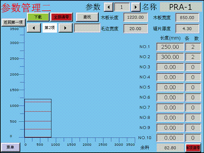Select the NO.5 length input field
The image size is (204, 153).
(170, 87)
